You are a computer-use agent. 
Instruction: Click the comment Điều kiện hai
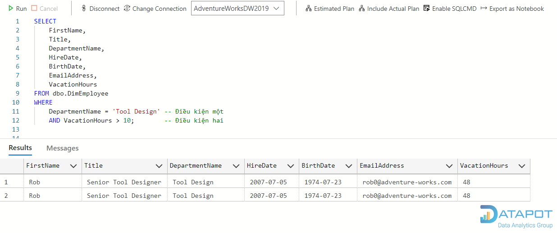(194, 120)
